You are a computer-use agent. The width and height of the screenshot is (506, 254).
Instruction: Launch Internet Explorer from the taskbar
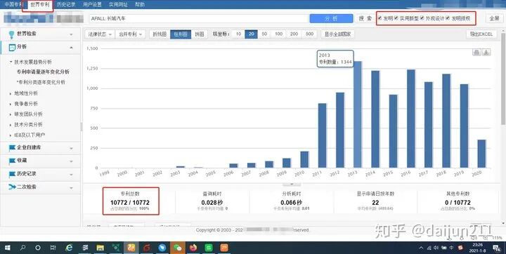click(69, 248)
